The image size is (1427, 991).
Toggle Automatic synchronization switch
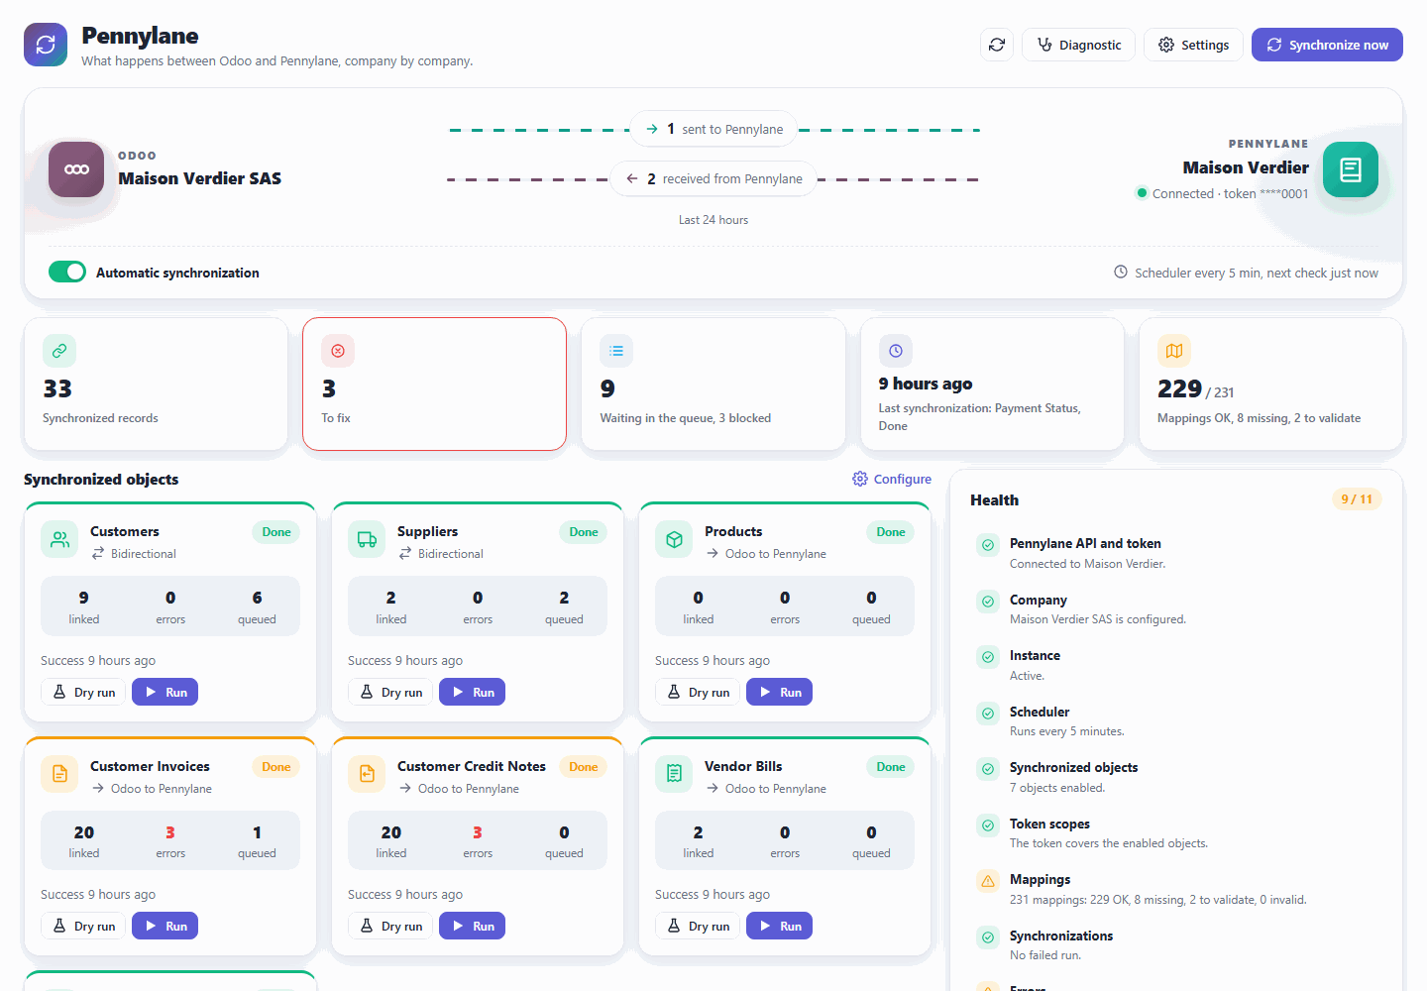(x=67, y=272)
